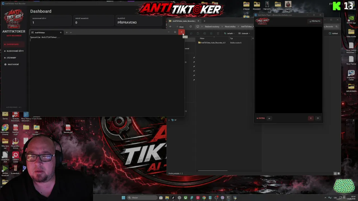Click the red X button in media player
Viewport: 358px width, 201px height.
[x=310, y=118]
